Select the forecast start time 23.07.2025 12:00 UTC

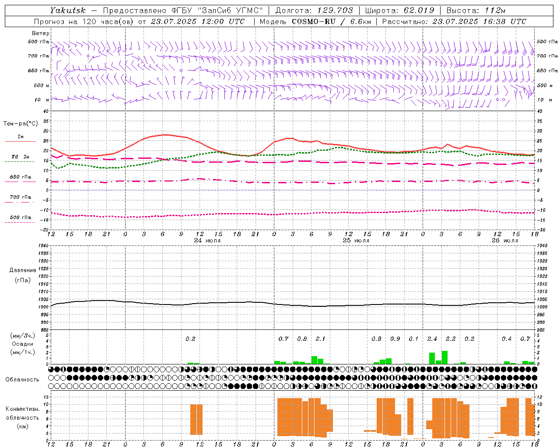point(198,21)
